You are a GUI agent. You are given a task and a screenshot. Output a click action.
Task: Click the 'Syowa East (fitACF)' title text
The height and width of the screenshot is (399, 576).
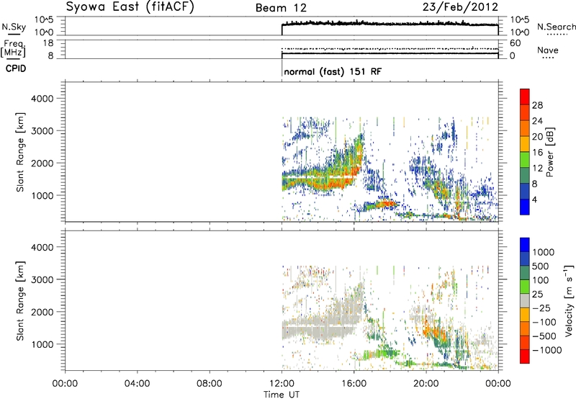(130, 7)
